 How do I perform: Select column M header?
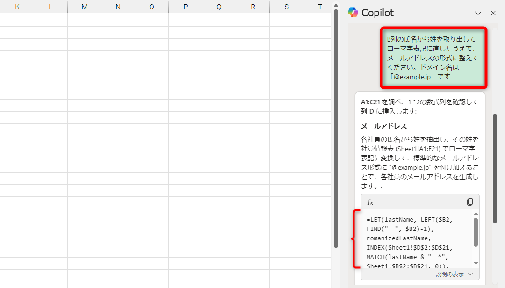click(x=84, y=7)
